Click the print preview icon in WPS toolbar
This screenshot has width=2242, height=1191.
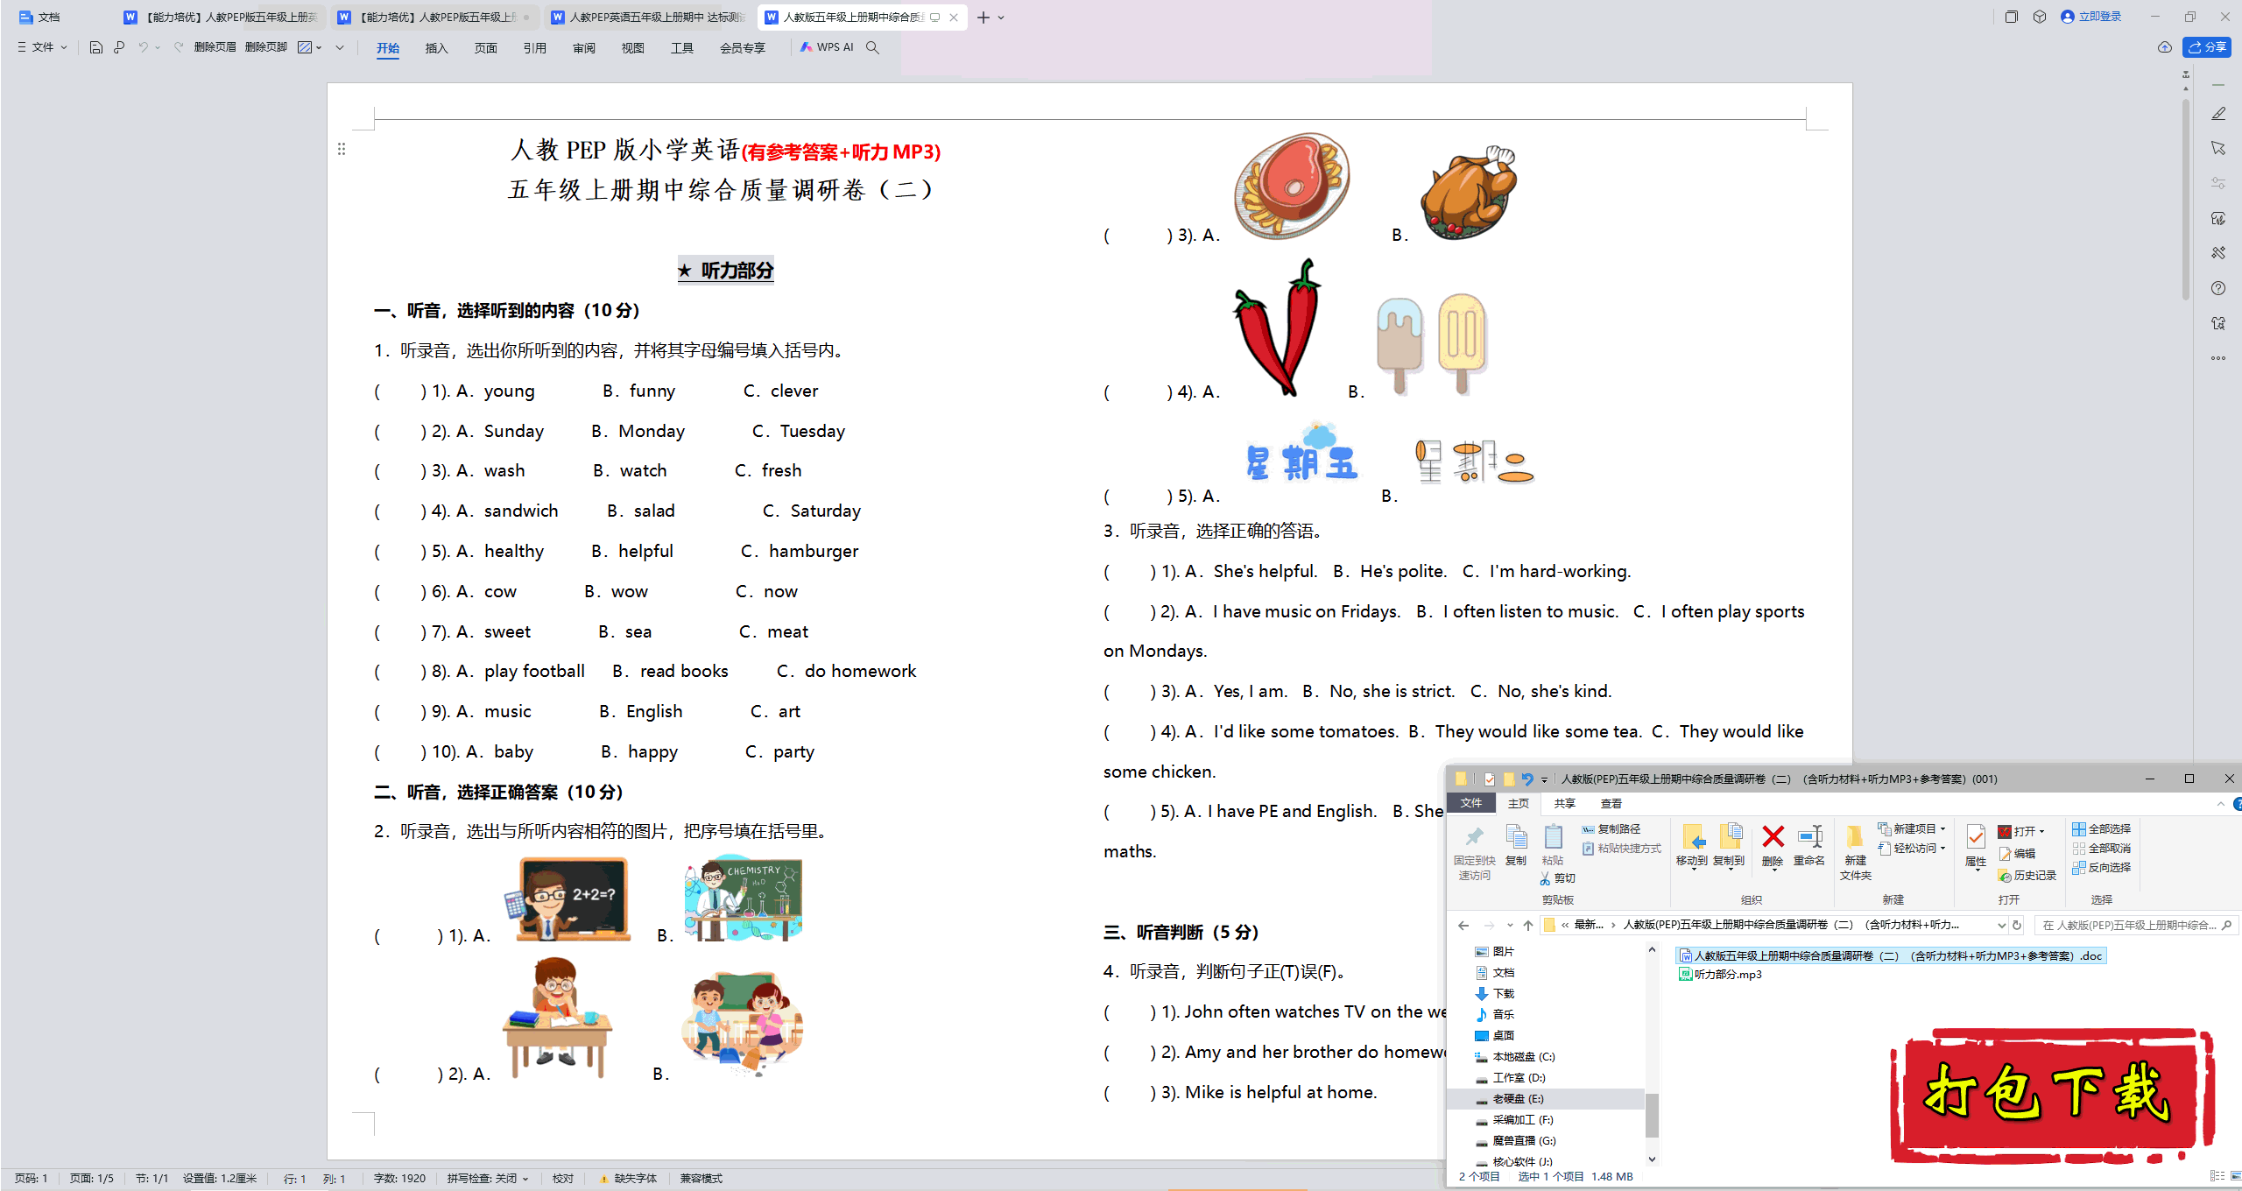[119, 47]
